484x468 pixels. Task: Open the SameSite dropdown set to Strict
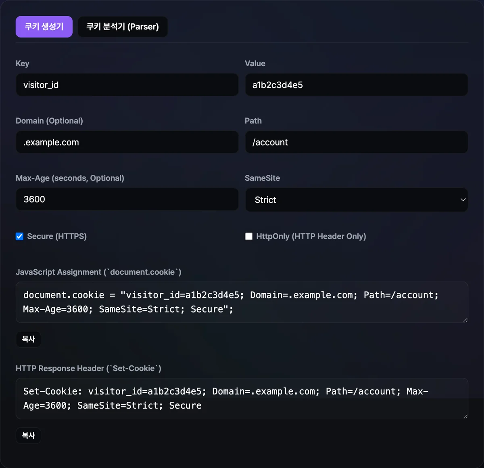(357, 200)
